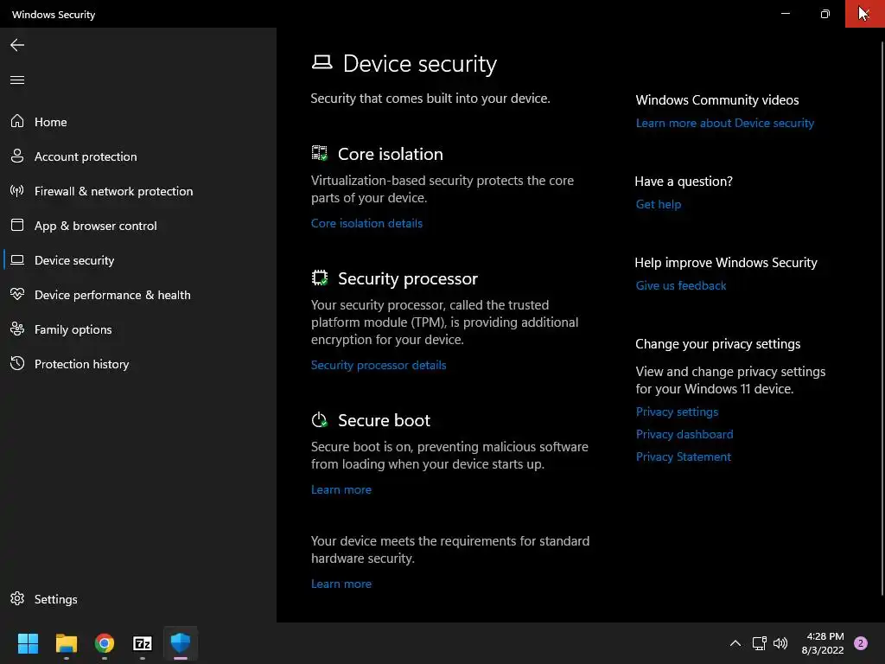The width and height of the screenshot is (885, 664).
Task: Click the Device performance heart icon
Action: coord(17,294)
